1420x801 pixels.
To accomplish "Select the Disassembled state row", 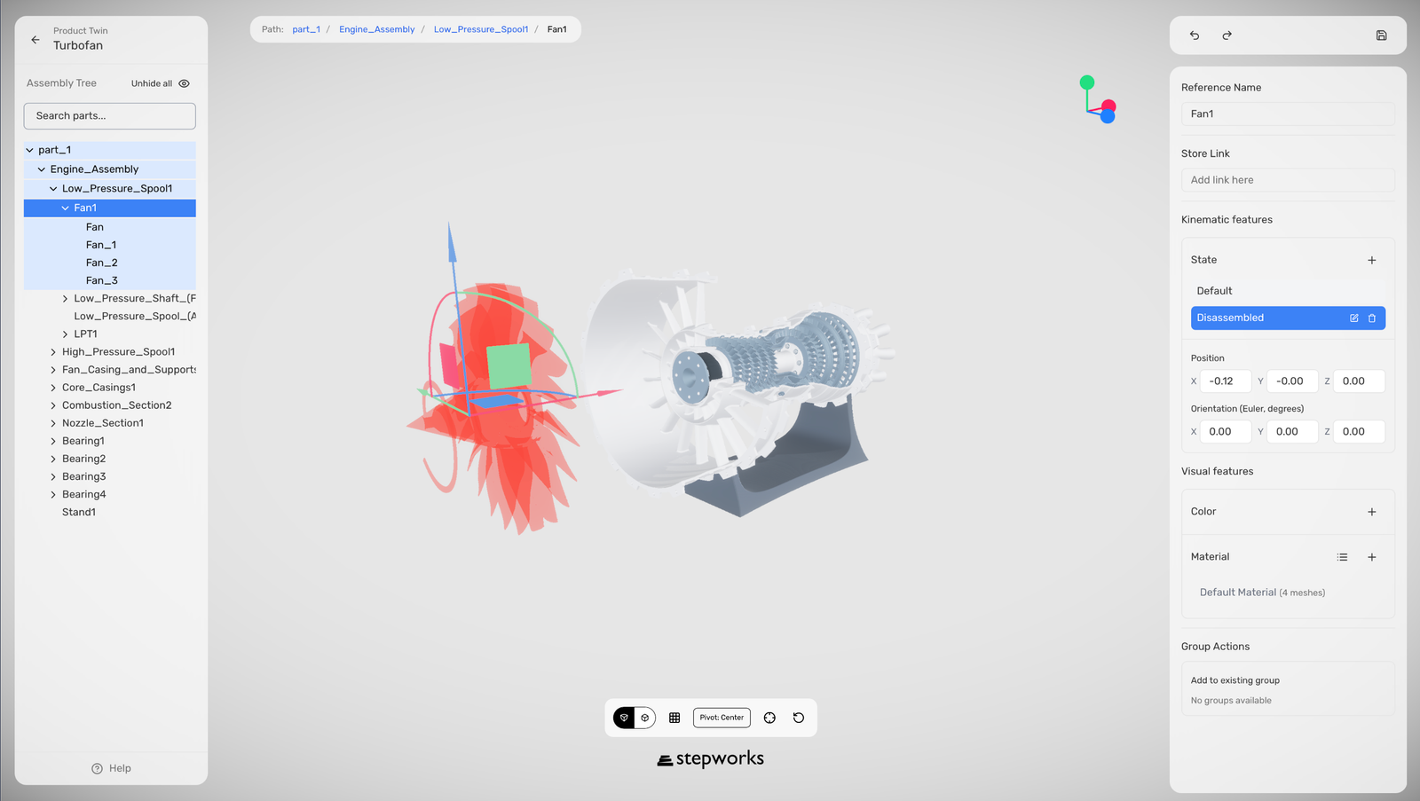I will click(x=1288, y=318).
